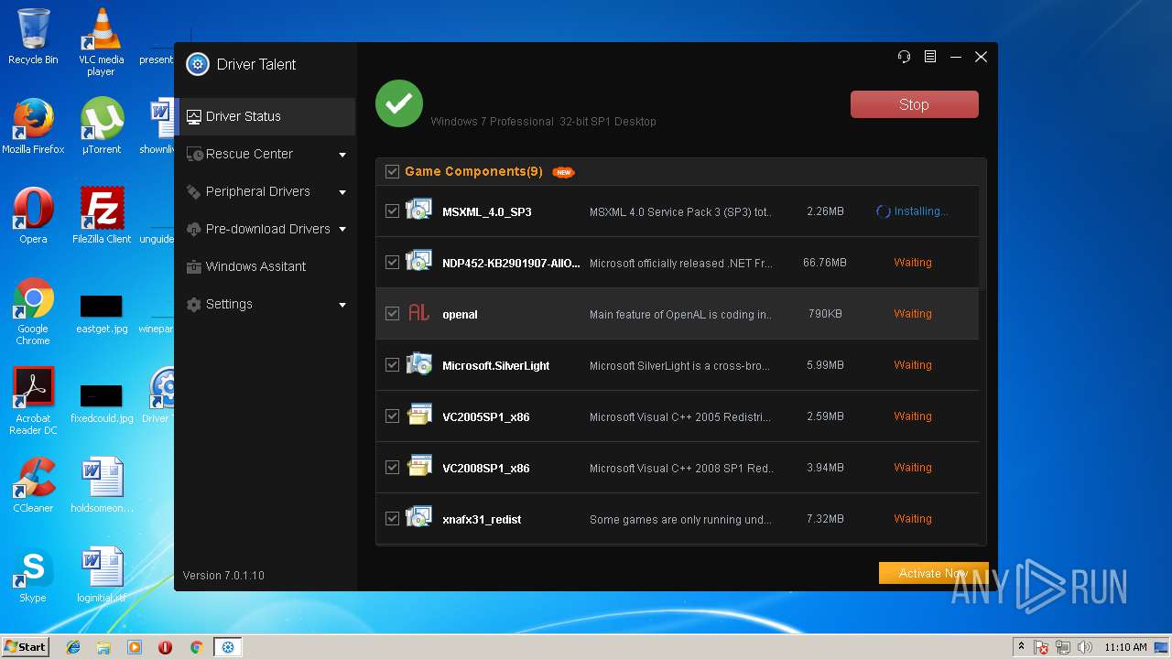The width and height of the screenshot is (1172, 659).
Task: Click the VC2008SP1_x86 package icon
Action: (x=419, y=467)
